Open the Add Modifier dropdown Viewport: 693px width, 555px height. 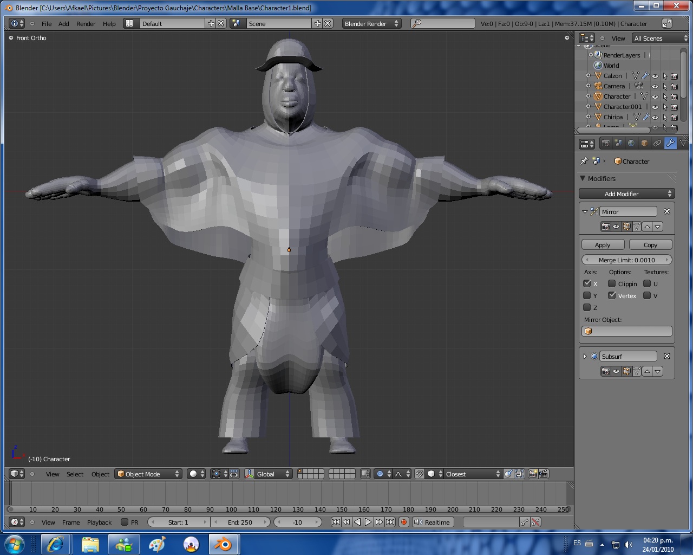(626, 194)
